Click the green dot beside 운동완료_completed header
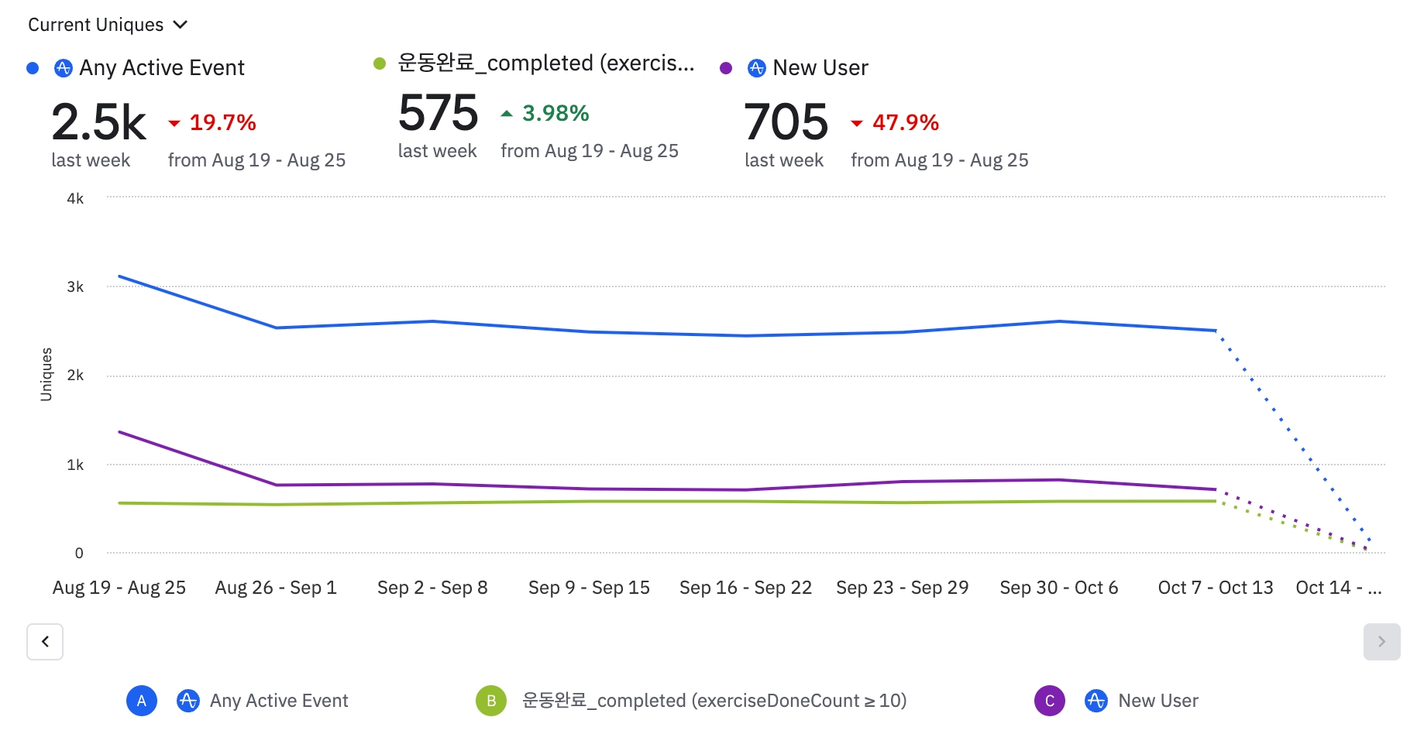The image size is (1424, 734). point(380,63)
